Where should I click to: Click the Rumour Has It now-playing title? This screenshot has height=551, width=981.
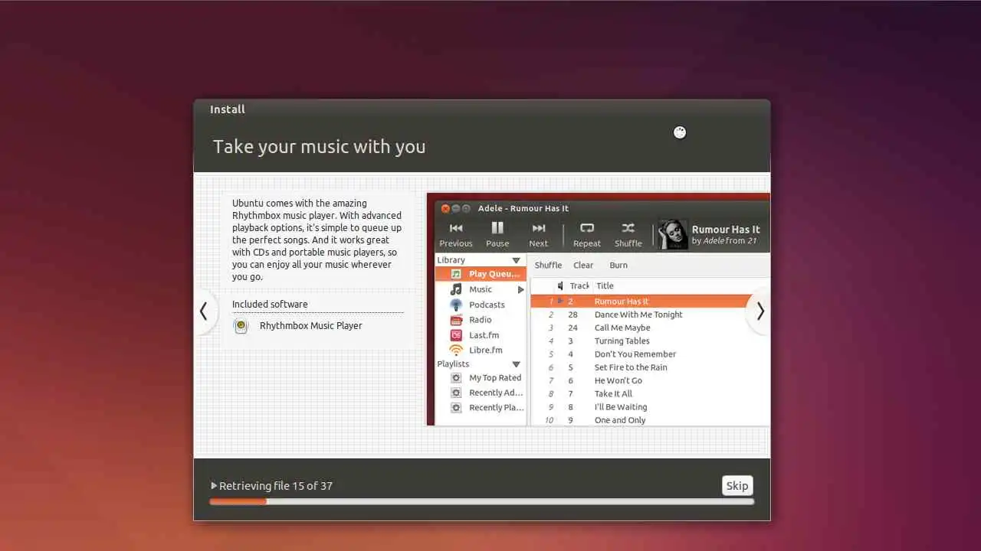(x=726, y=230)
